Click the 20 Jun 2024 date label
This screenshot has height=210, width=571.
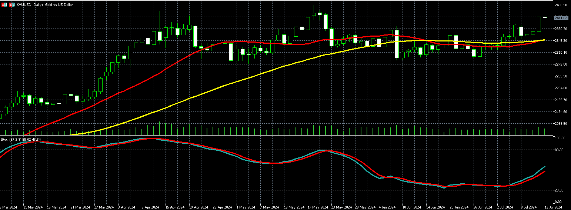point(459,207)
